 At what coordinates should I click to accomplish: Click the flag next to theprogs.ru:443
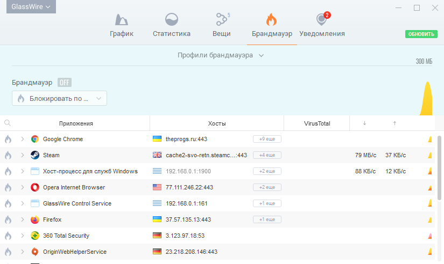coord(157,139)
